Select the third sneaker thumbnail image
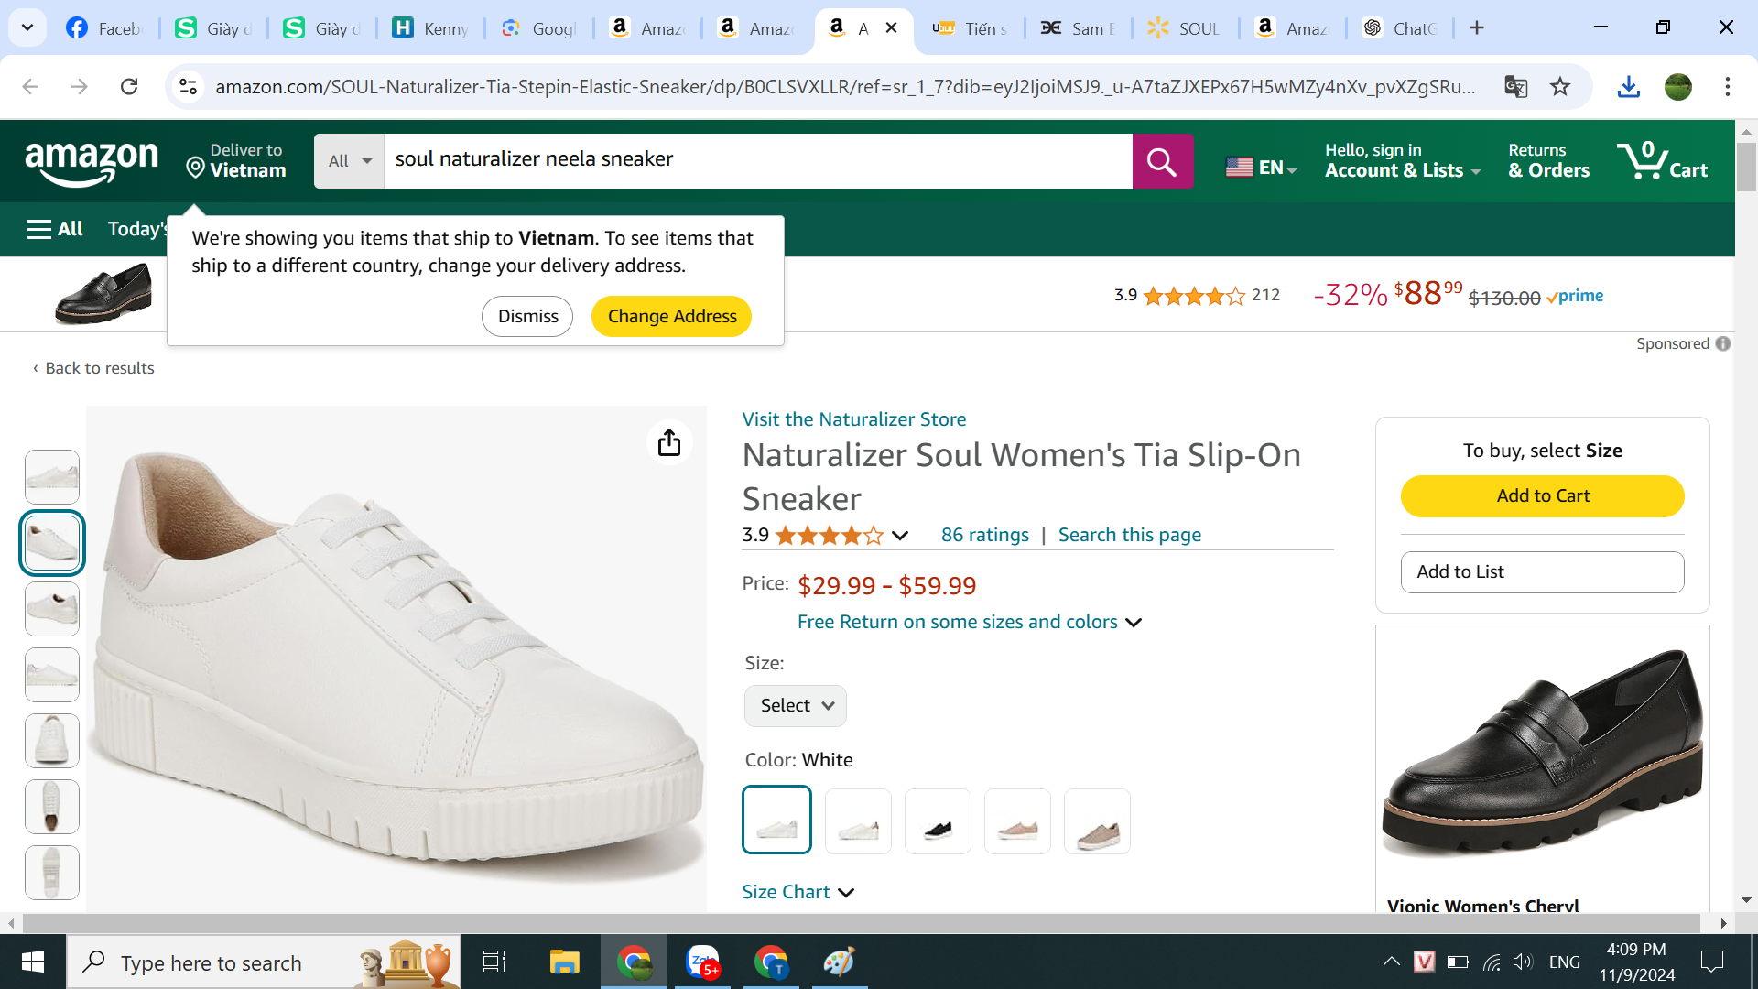The width and height of the screenshot is (1758, 989). 52,609
